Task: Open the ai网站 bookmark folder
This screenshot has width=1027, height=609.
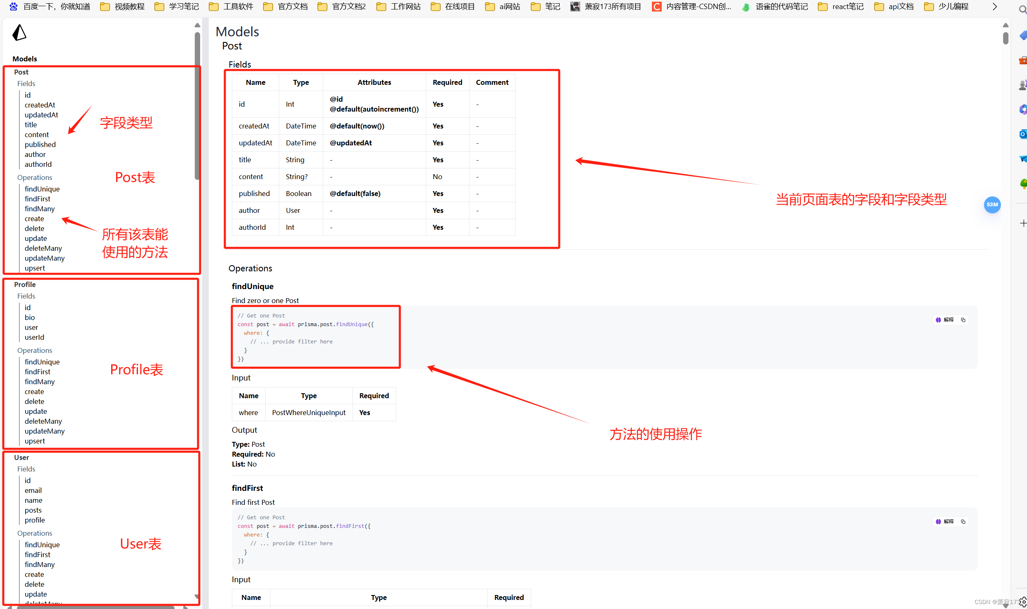Action: click(x=503, y=7)
